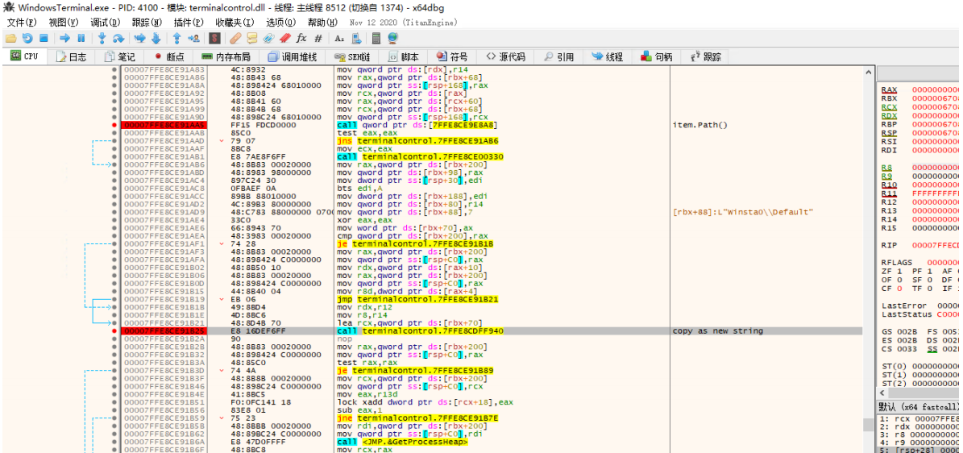This screenshot has height=453, width=963.
Task: Click the Step Over toolbar icon
Action: coord(118,38)
